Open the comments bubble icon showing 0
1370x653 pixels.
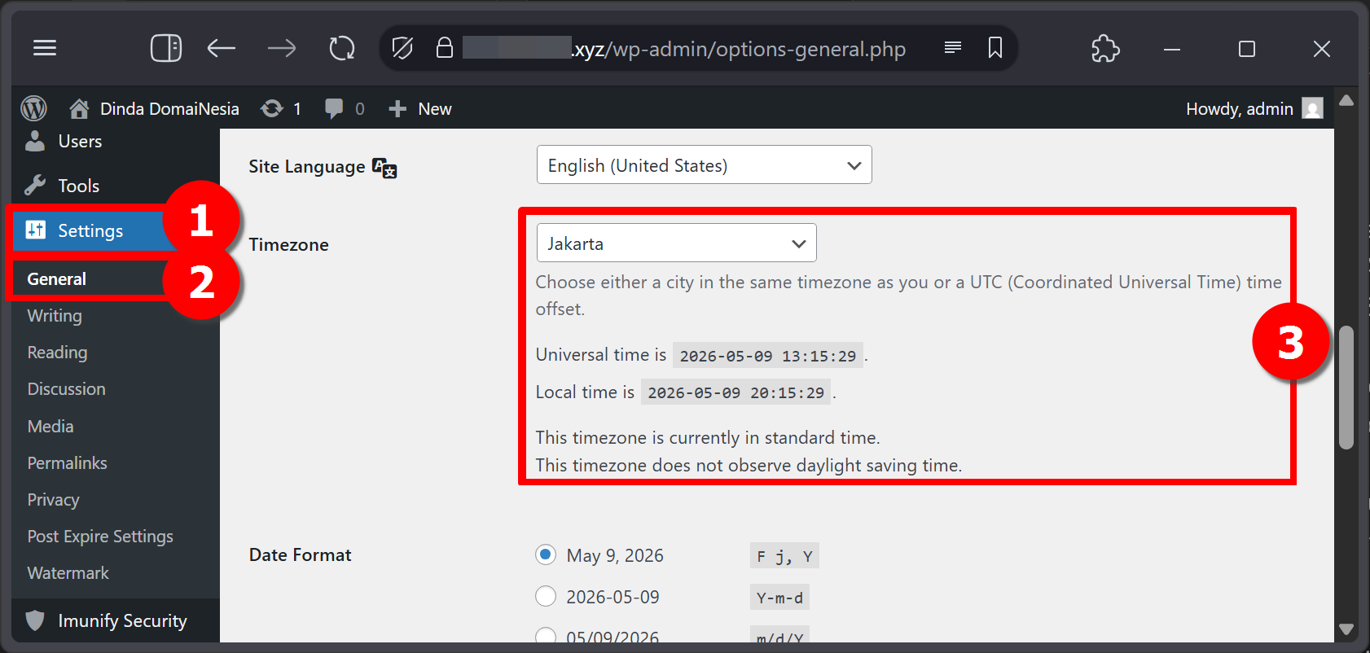pyautogui.click(x=334, y=108)
